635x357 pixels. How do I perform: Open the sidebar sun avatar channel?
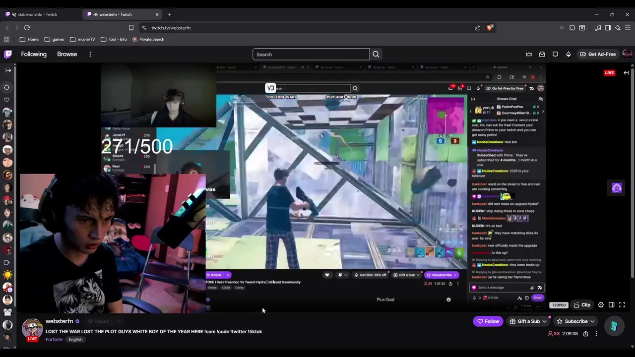(x=7, y=275)
